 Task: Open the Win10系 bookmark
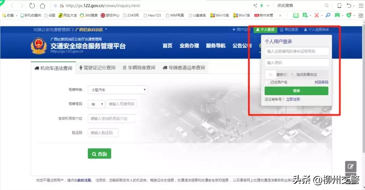pos(220,15)
